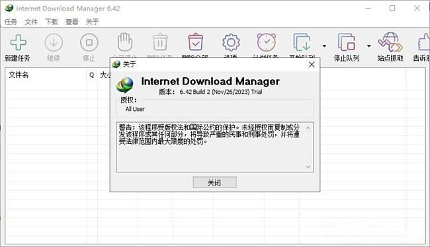Open the 任务 (Tasks) menu
The height and width of the screenshot is (247, 430).
pos(11,22)
